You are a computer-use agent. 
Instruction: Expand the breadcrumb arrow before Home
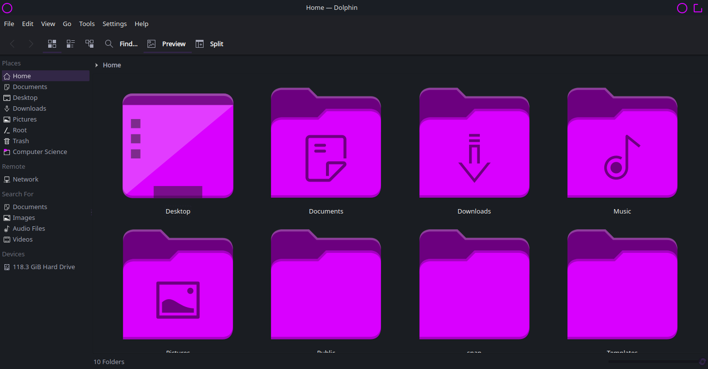(x=97, y=65)
